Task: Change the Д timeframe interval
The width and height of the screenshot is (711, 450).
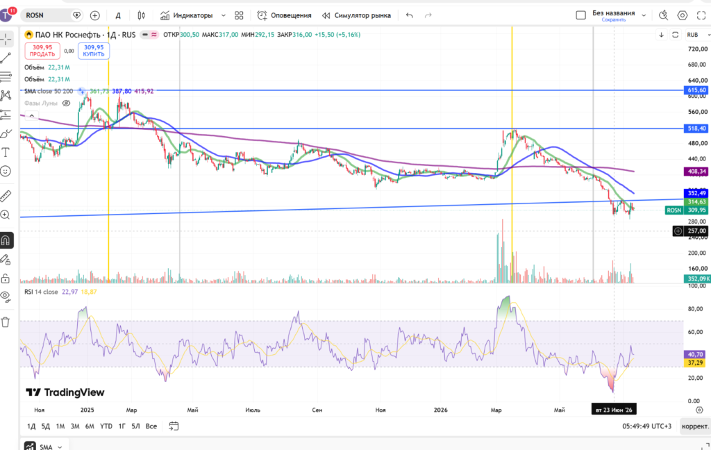Action: 118,15
